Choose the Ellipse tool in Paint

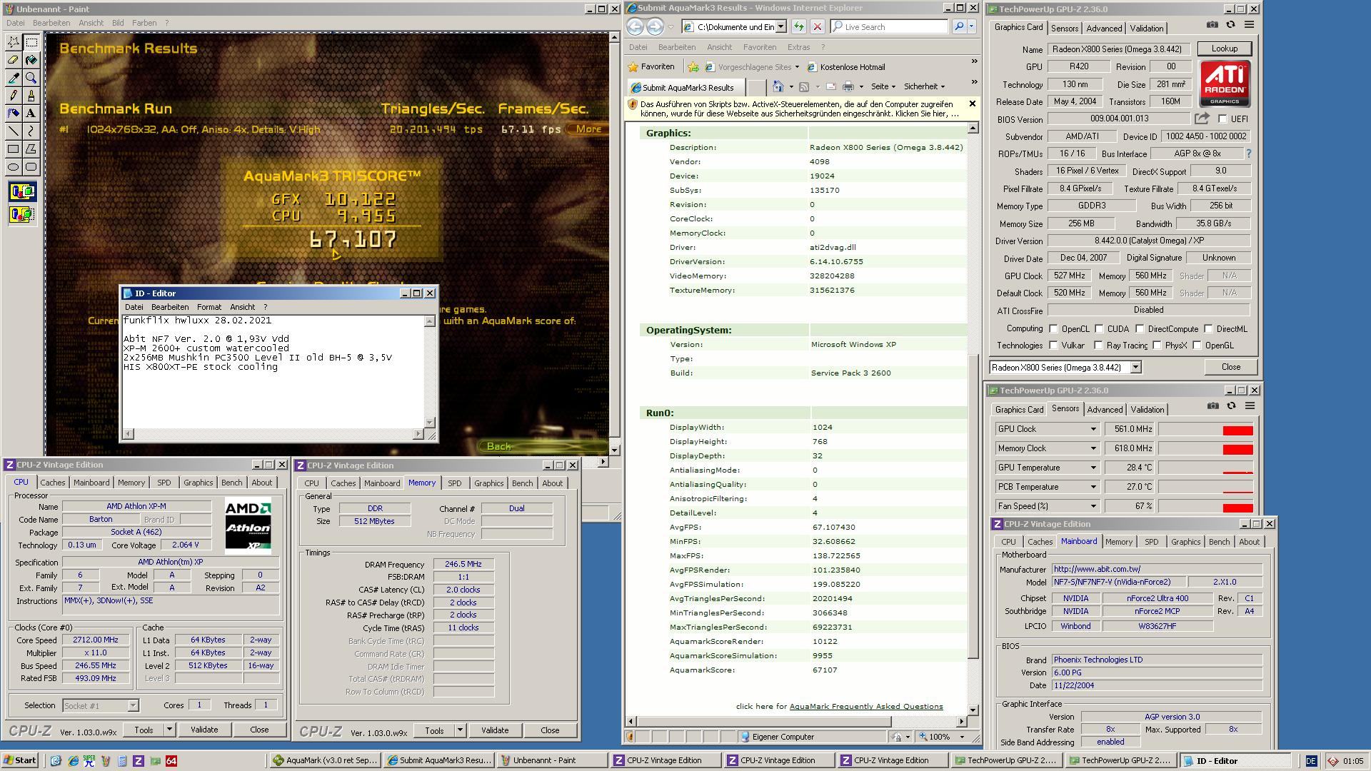tap(14, 167)
